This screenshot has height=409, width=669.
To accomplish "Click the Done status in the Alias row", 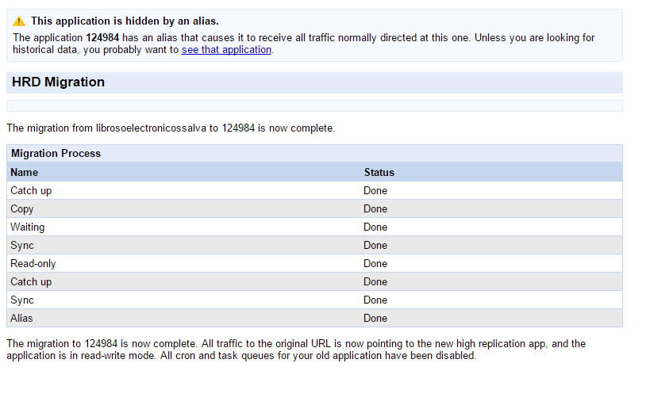I will (x=375, y=319).
